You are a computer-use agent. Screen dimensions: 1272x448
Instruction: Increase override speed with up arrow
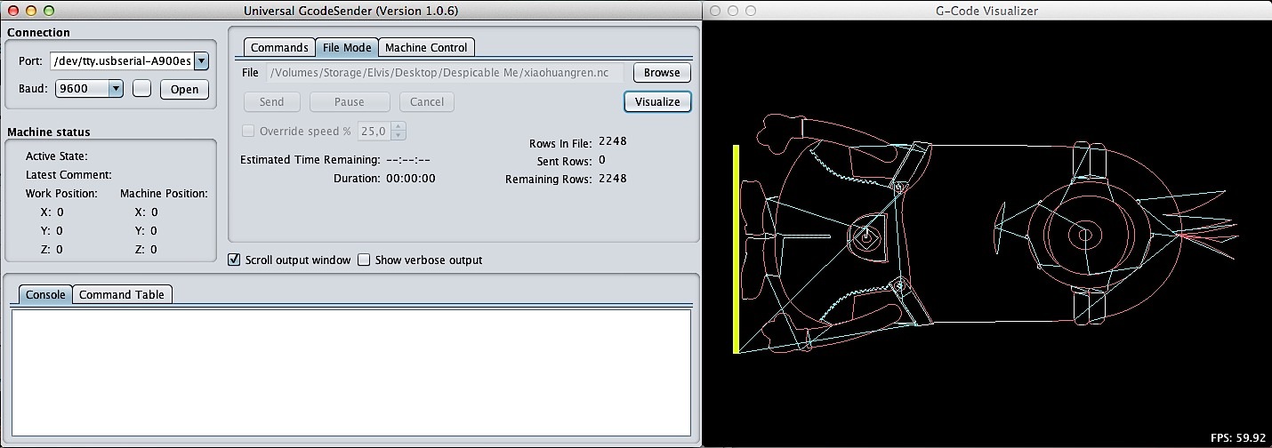[x=399, y=126]
